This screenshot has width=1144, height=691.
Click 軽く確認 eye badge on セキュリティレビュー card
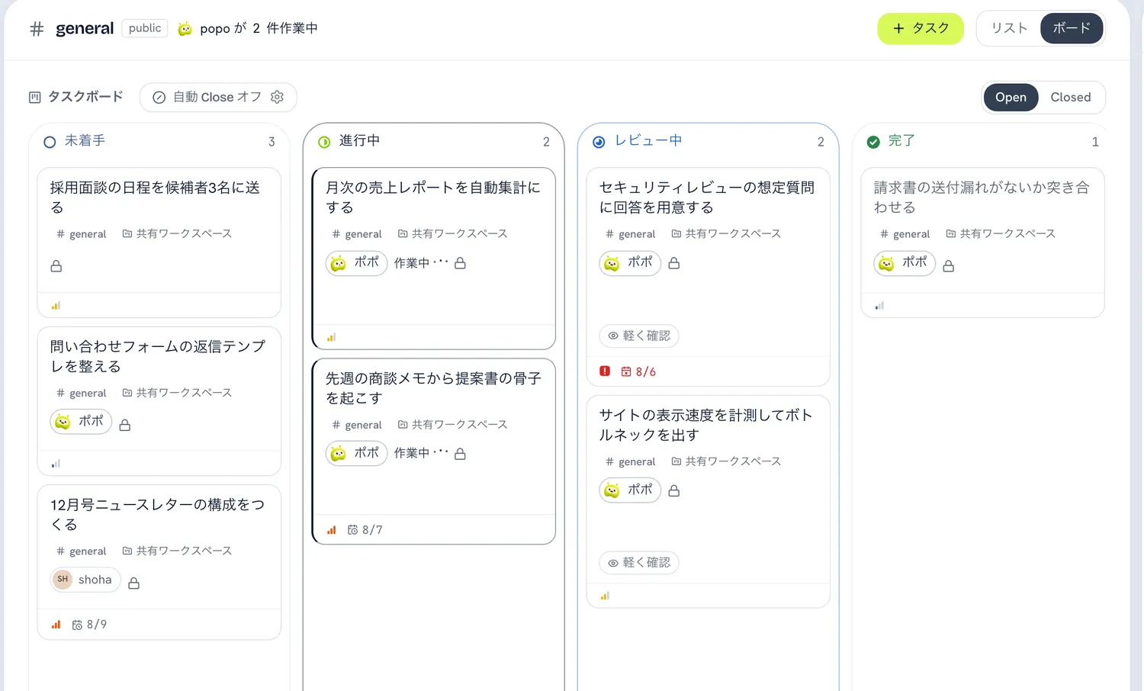pos(639,336)
